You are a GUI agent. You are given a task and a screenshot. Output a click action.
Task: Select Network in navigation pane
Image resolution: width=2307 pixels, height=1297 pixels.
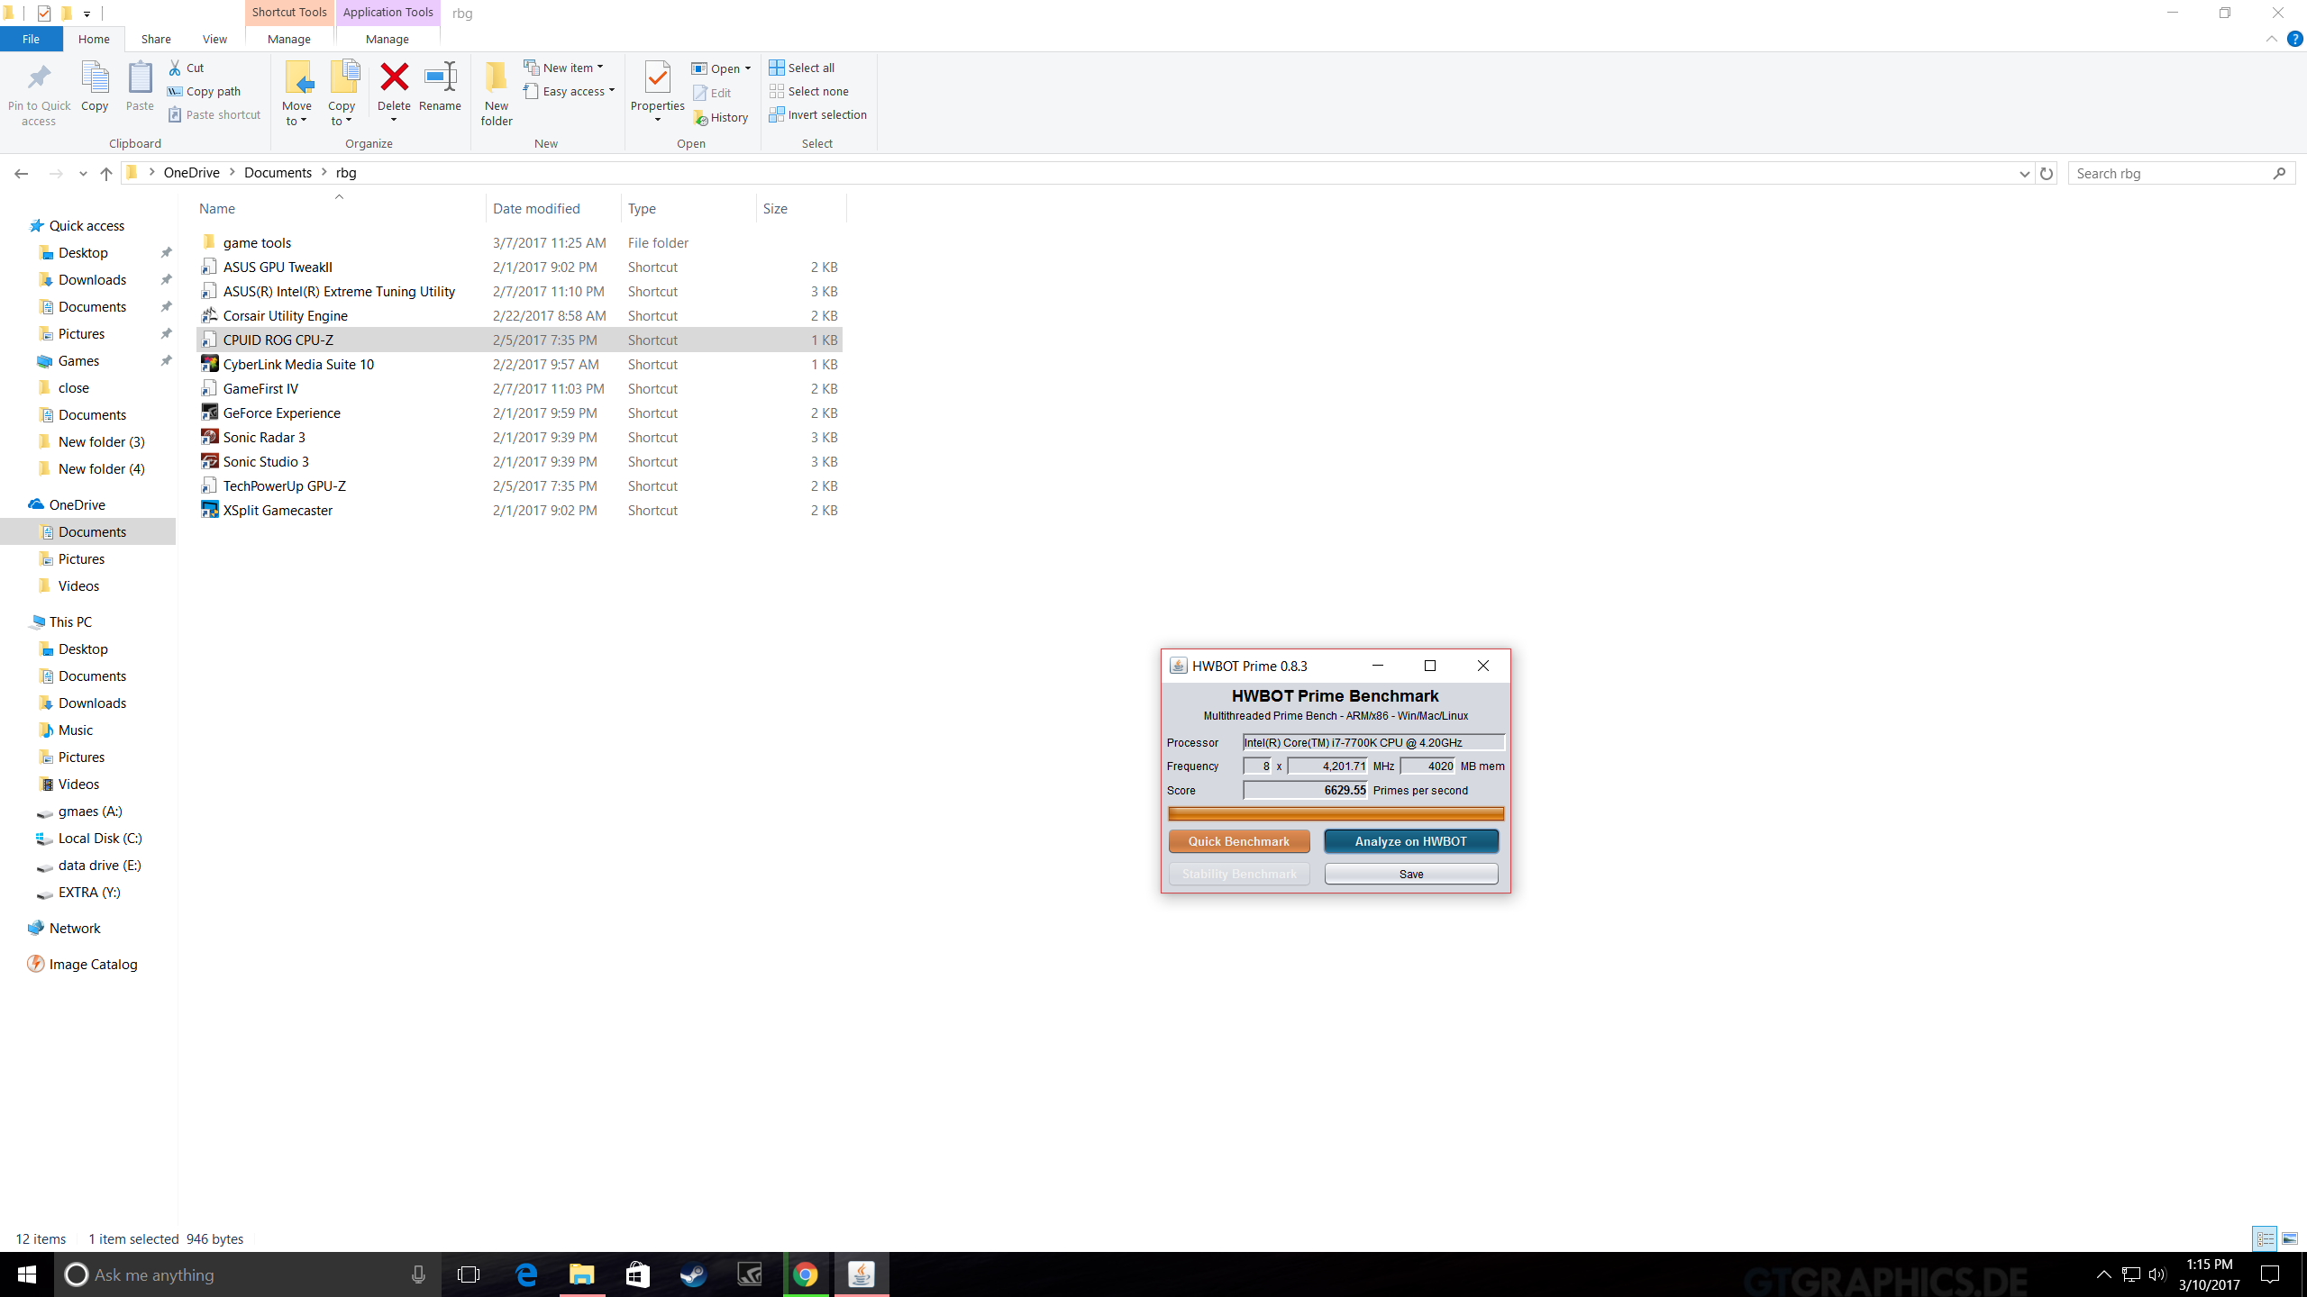tap(75, 928)
